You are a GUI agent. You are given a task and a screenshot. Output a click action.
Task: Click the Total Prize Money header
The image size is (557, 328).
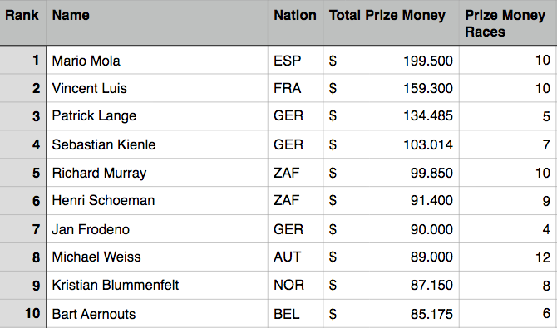point(391,22)
